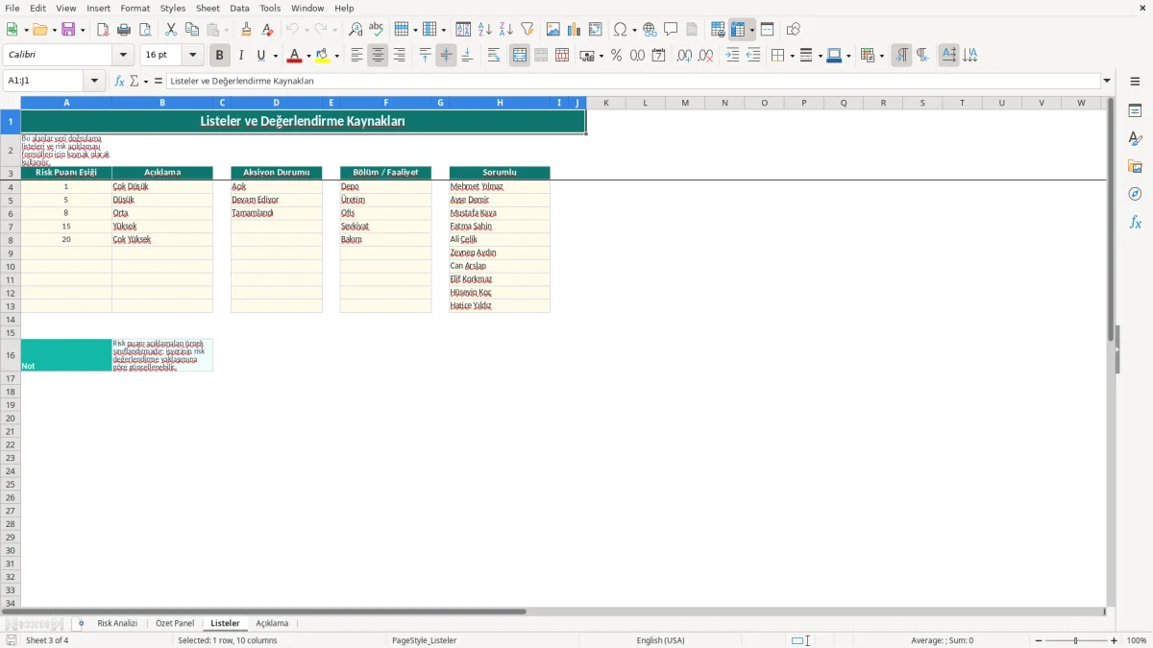This screenshot has height=648, width=1153.
Task: Switch to Risk Analizi sheet tab
Action: click(x=117, y=623)
